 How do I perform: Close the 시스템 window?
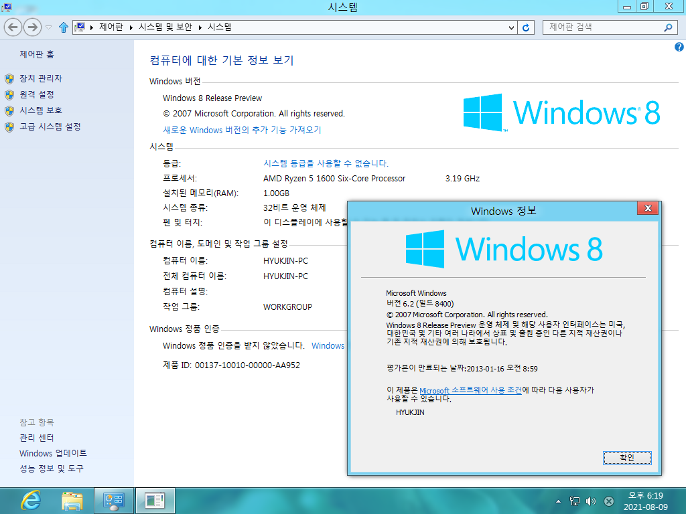(669, 7)
